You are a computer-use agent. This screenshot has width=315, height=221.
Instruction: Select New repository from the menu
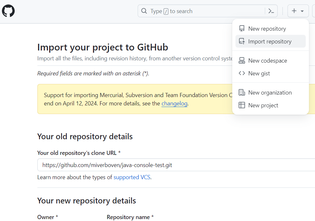pos(271,28)
